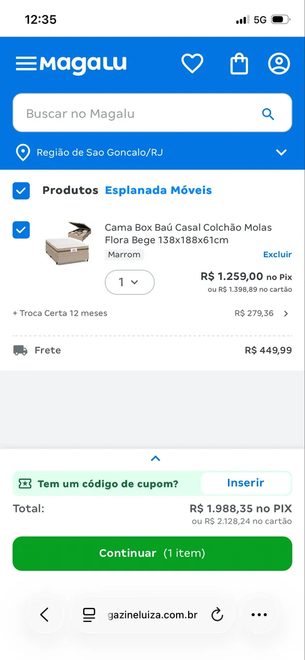Image resolution: width=305 pixels, height=660 pixels.
Task: Open Troca Certa 12 meses details arrow
Action: click(x=286, y=313)
